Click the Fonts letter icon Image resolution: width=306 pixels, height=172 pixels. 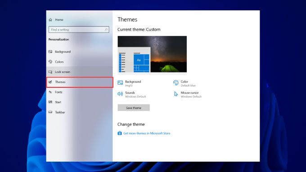click(50, 92)
